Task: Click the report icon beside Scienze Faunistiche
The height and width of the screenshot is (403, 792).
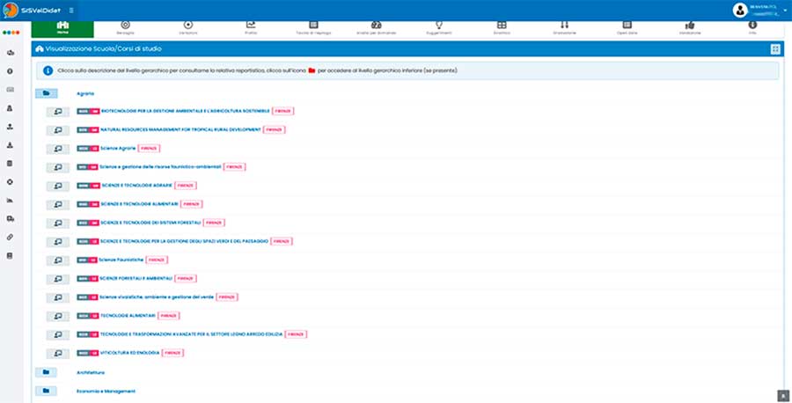Action: coord(58,260)
